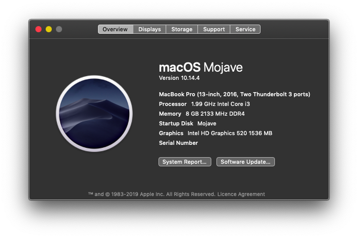Click the 'Memory' label

pos(170,114)
